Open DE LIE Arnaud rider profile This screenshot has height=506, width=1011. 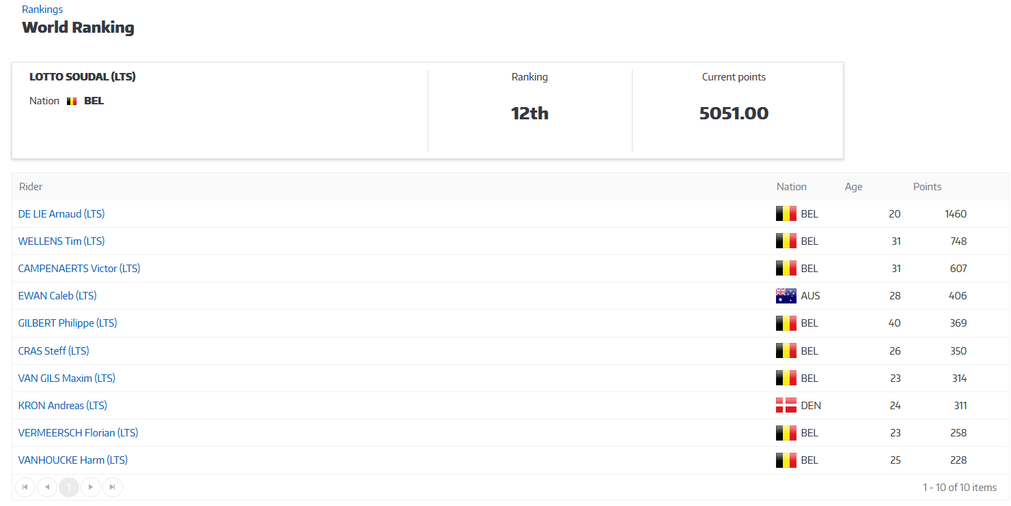[x=61, y=214]
